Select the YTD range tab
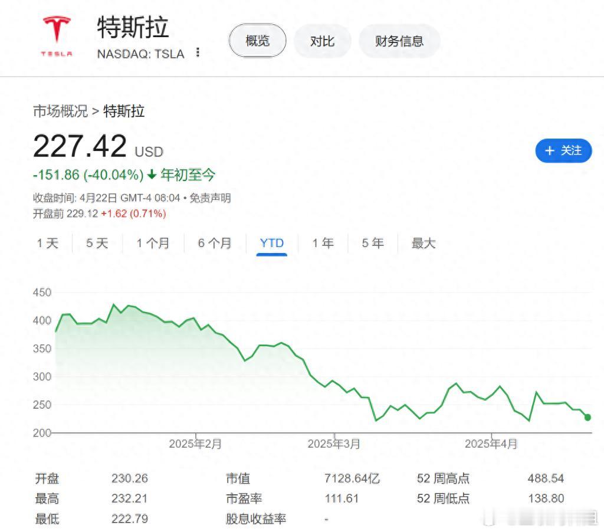 tap(271, 244)
